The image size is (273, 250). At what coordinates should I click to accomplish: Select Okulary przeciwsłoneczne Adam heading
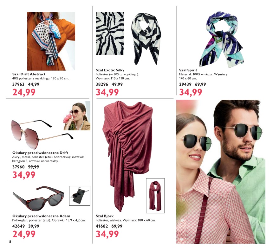tap(41, 216)
